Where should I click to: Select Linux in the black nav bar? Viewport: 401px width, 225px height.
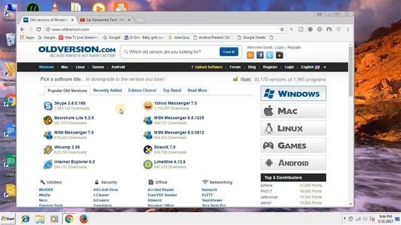[80, 67]
